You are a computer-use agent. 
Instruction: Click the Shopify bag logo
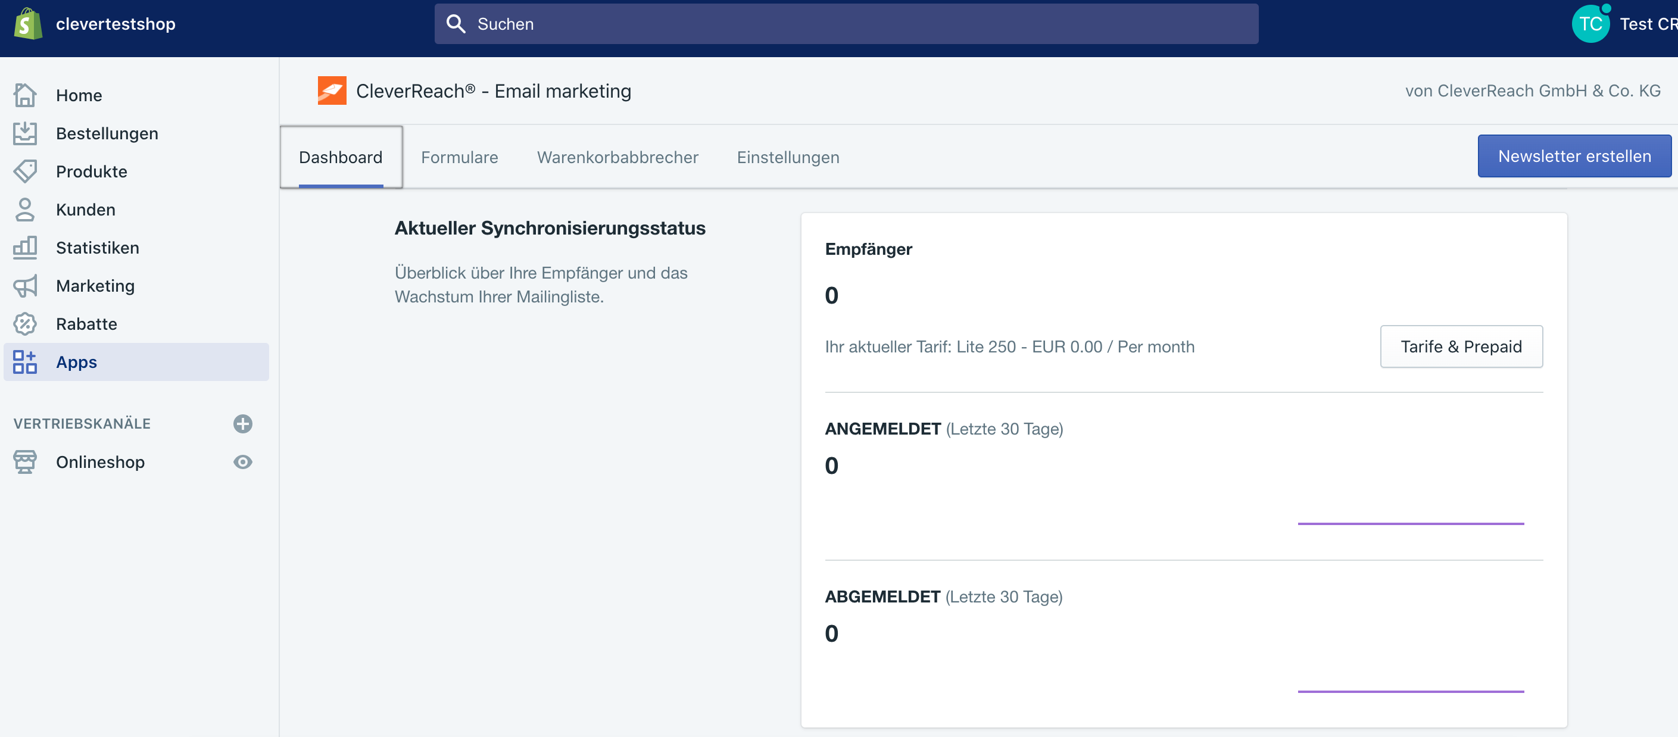[28, 23]
